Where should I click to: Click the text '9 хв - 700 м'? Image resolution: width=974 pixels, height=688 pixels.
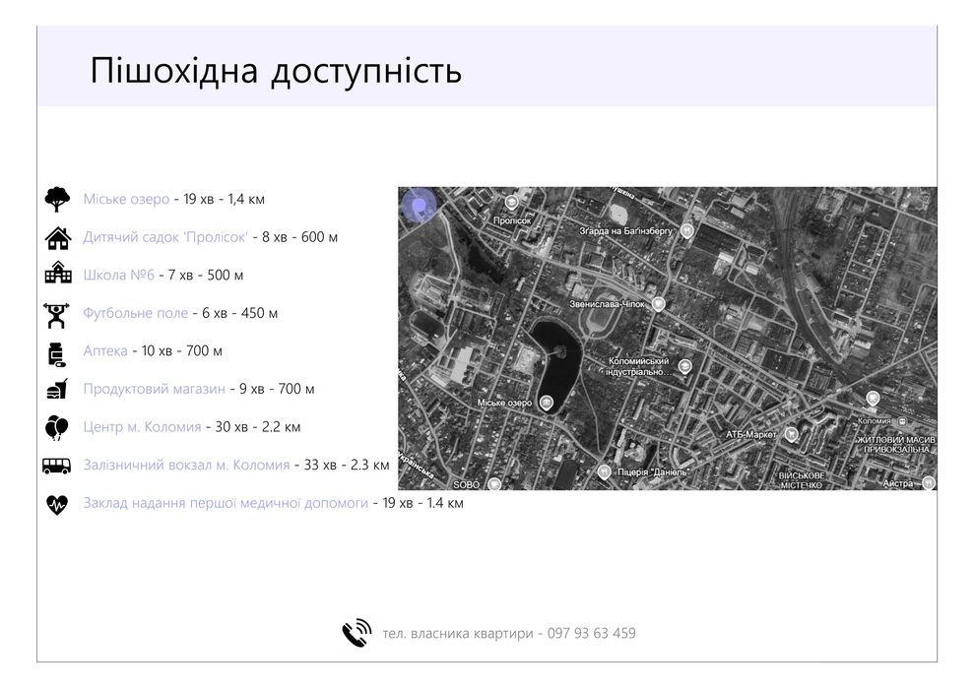point(277,390)
